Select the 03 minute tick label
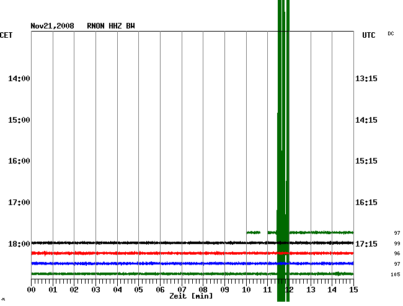Viewport: 403px width, 306px height. [x=95, y=290]
